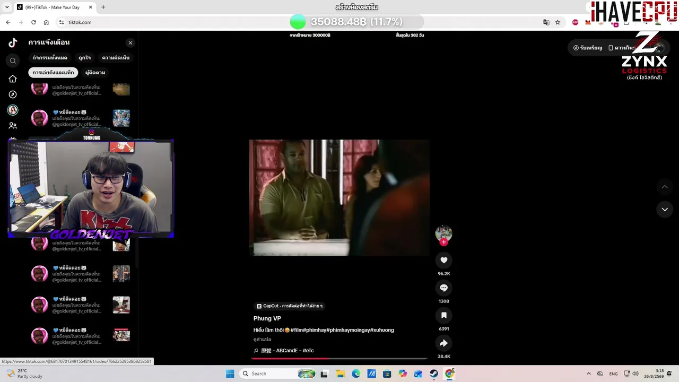The image size is (679, 382).
Task: Select the ถูกใจ notification filter
Action: pyautogui.click(x=85, y=57)
